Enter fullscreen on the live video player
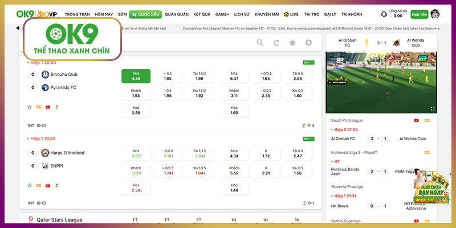Screen dimensions: 456x228 click(x=432, y=108)
